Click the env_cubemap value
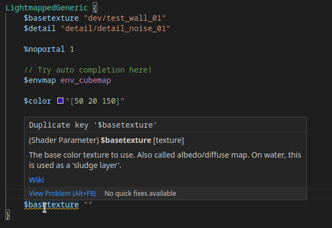The image size is (332, 228). pyautogui.click(x=86, y=80)
